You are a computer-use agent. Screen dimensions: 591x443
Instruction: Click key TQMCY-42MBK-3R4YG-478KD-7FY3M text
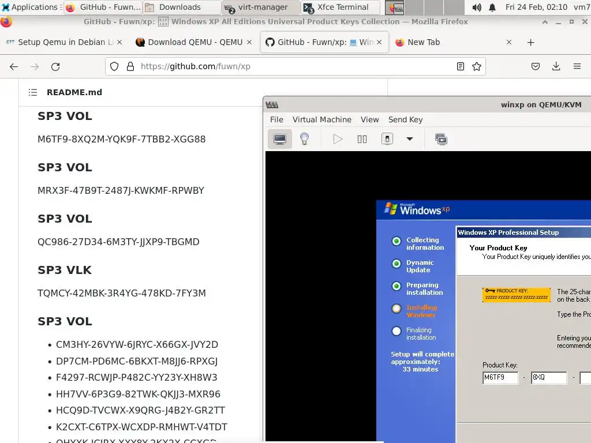pos(121,293)
